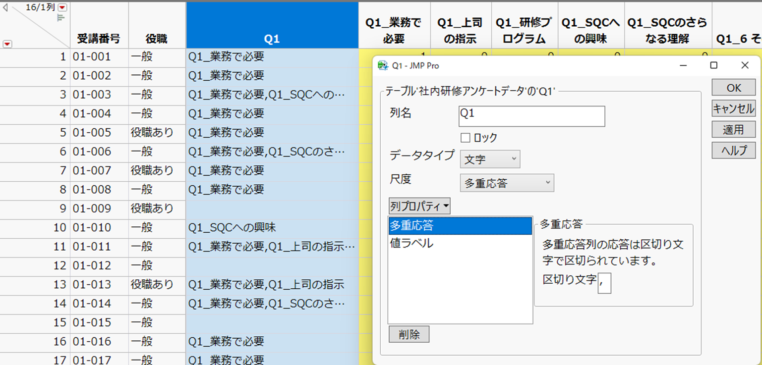The height and width of the screenshot is (365, 762).
Task: Open the columns red triangle menu
Action: [x=62, y=7]
